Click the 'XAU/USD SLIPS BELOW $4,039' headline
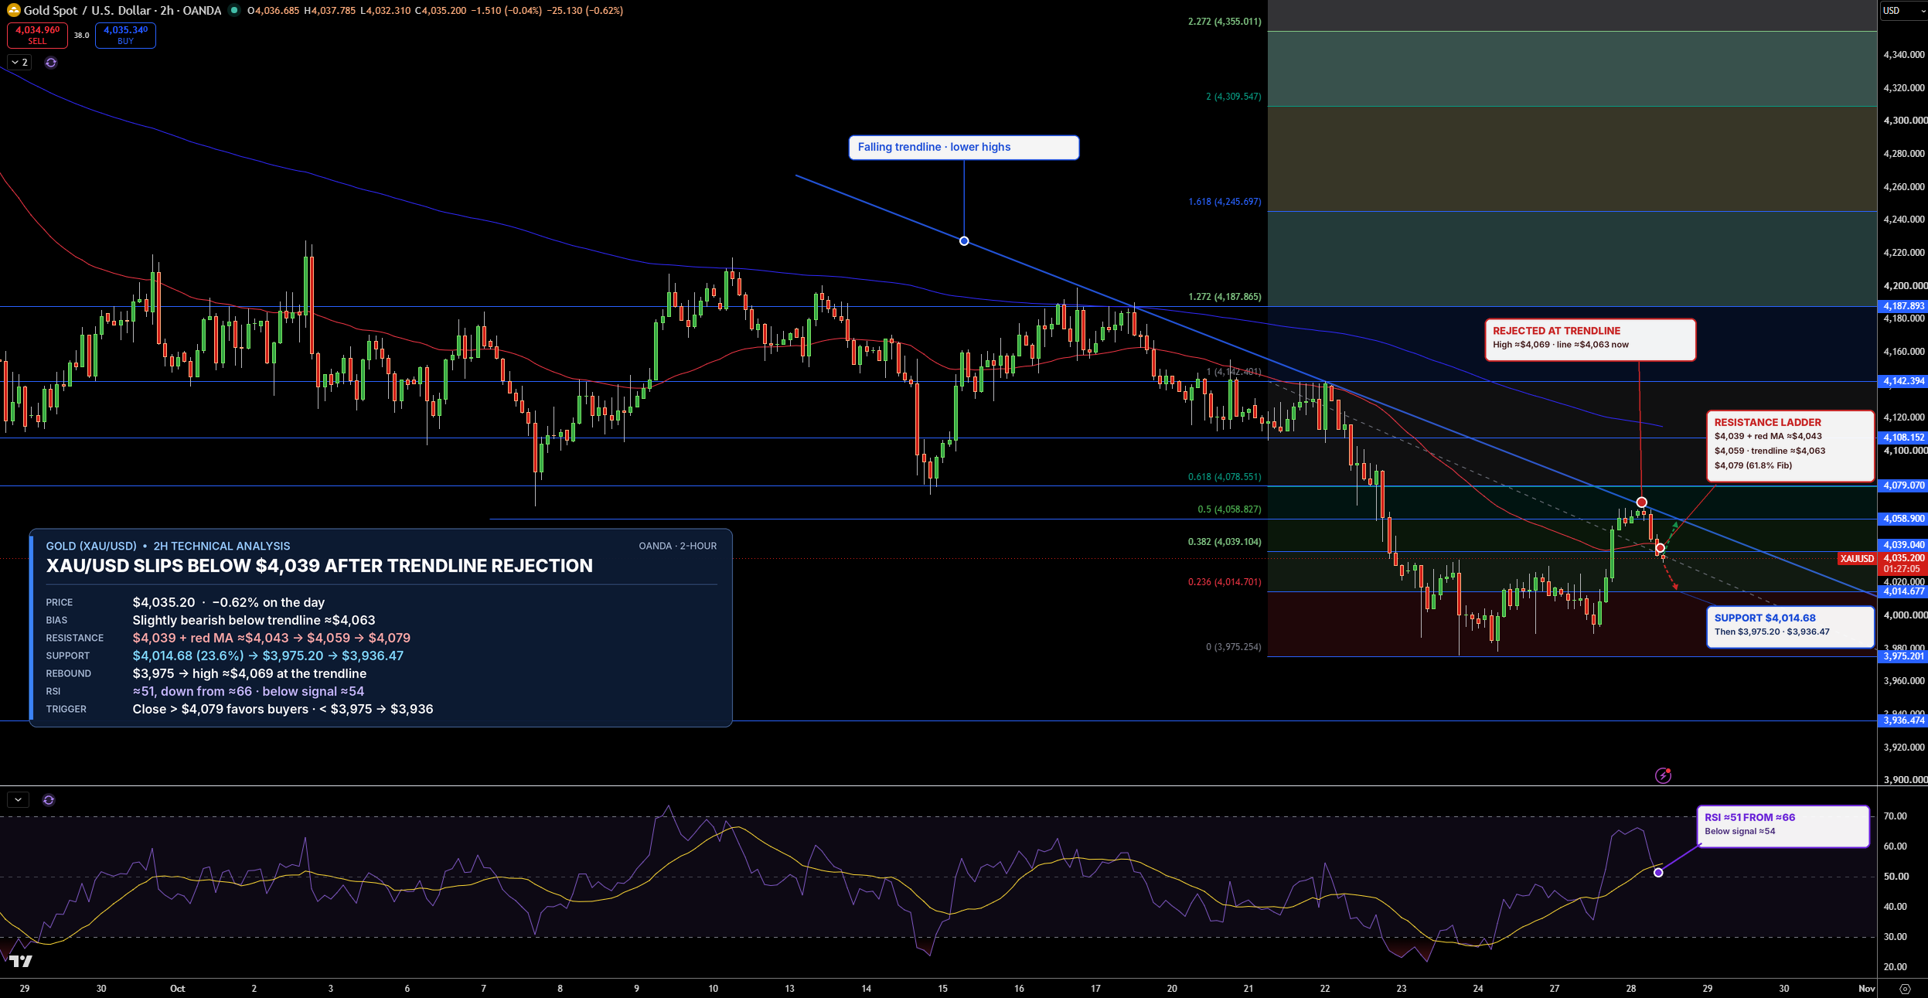 tap(319, 566)
